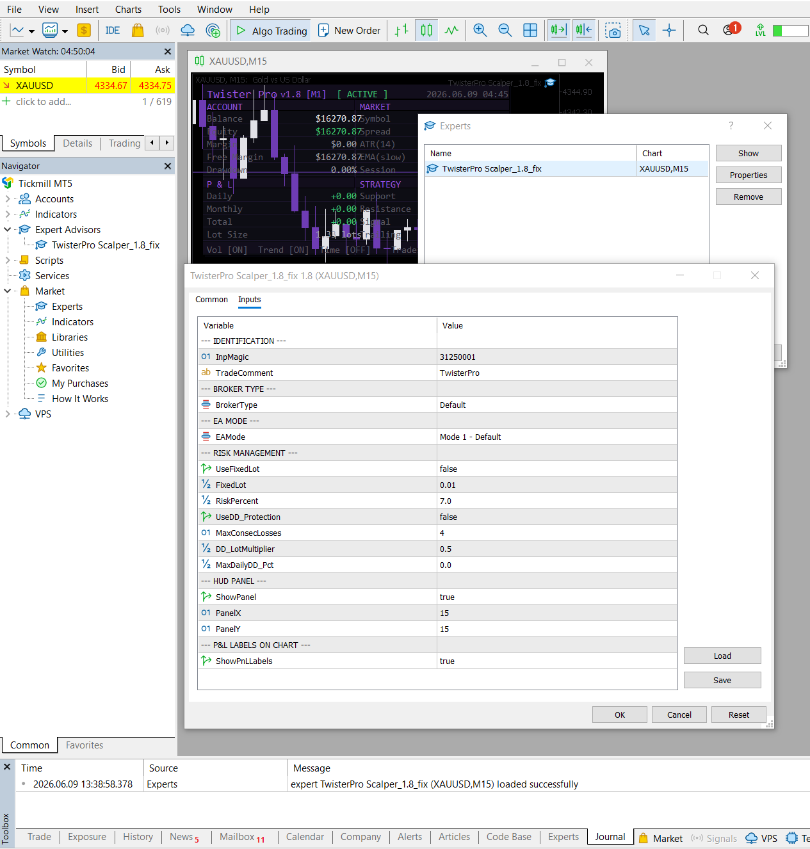Viewport: 810px width, 849px height.
Task: Click the New Order button
Action: (350, 30)
